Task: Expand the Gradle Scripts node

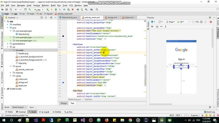Action: pos(5,89)
